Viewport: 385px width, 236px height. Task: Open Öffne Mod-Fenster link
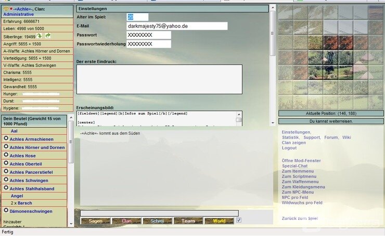[x=301, y=161]
